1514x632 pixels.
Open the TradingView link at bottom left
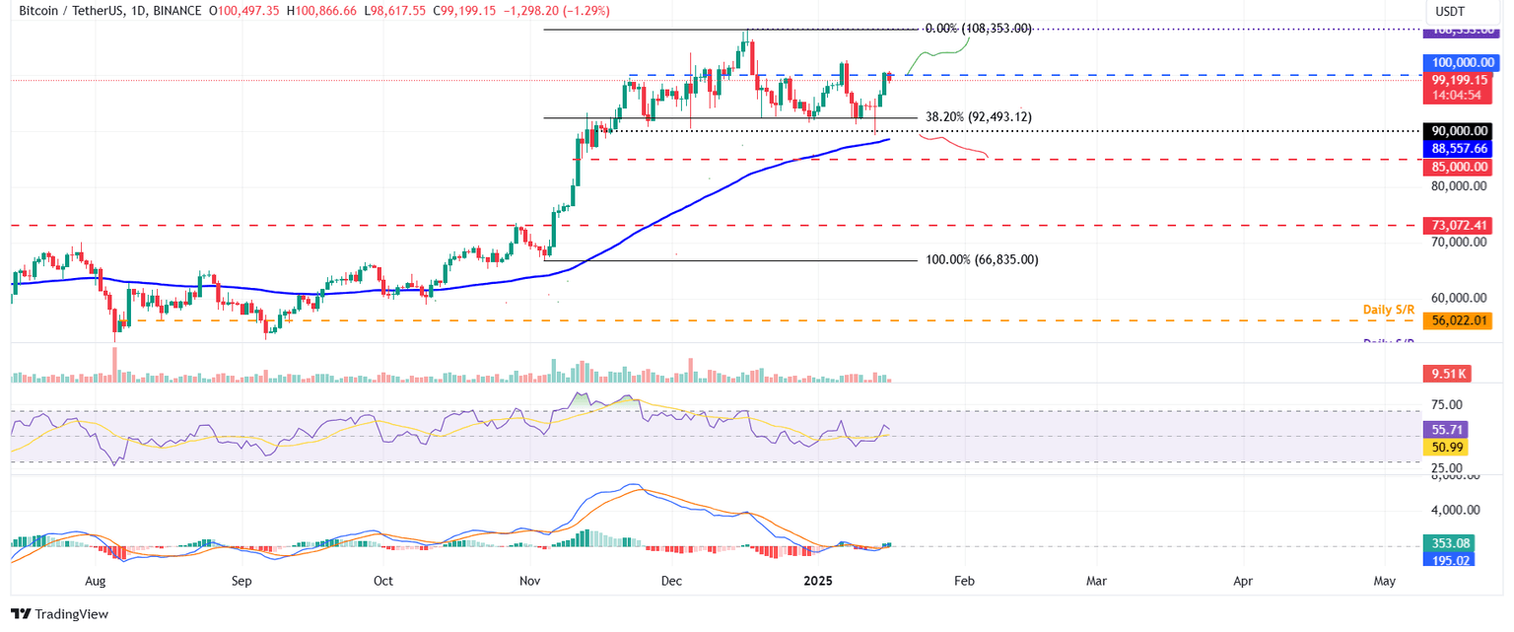point(71,614)
